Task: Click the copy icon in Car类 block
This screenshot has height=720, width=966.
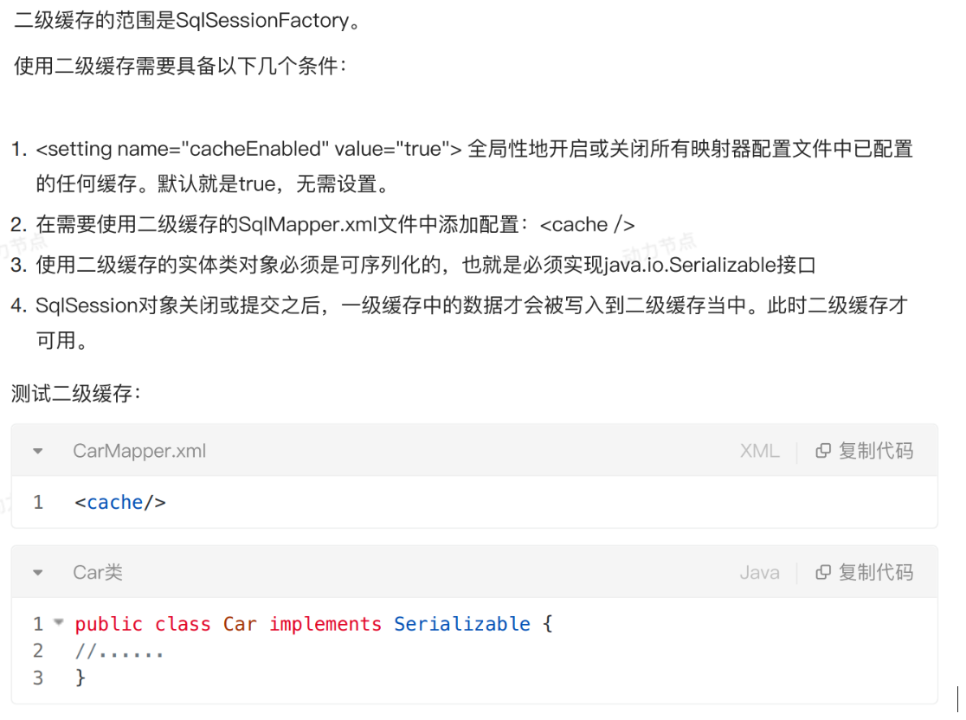Action: [823, 572]
